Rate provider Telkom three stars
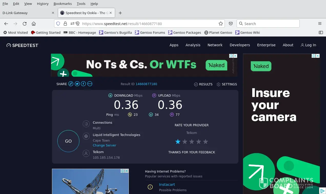The width and height of the screenshot is (326, 194). [x=192, y=142]
